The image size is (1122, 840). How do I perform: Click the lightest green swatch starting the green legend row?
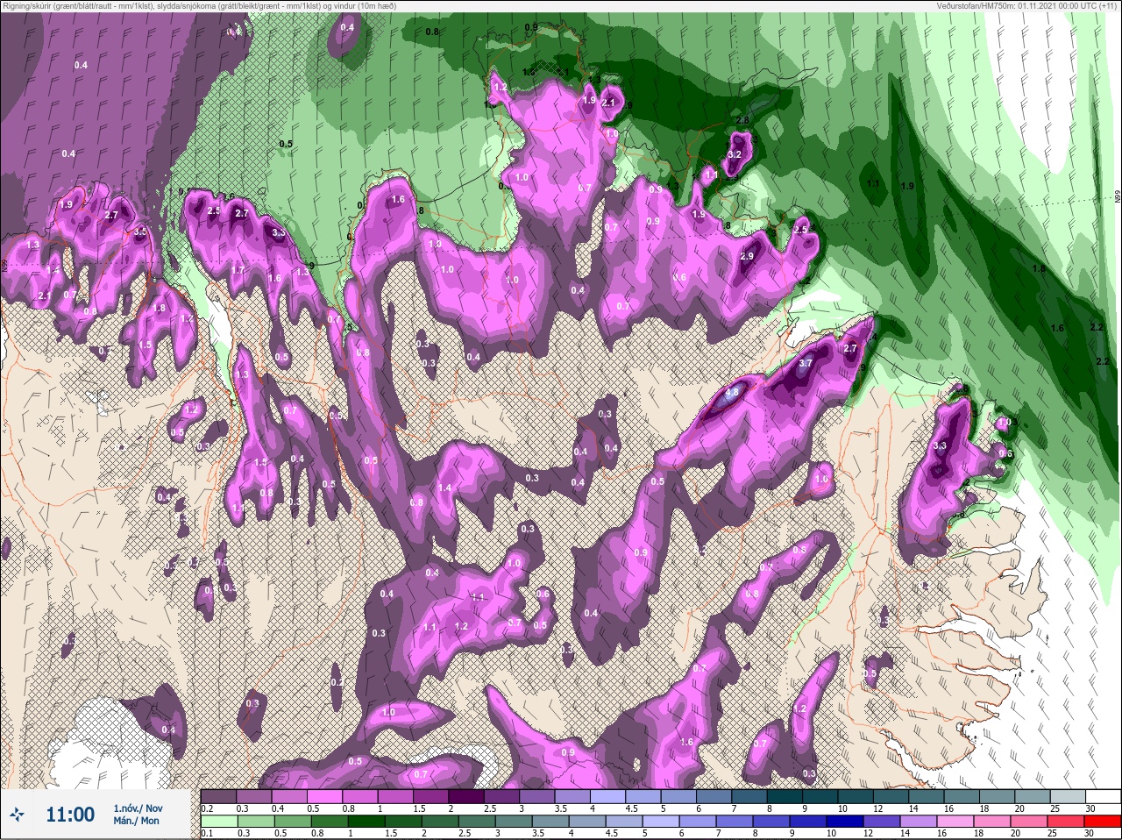point(218,822)
